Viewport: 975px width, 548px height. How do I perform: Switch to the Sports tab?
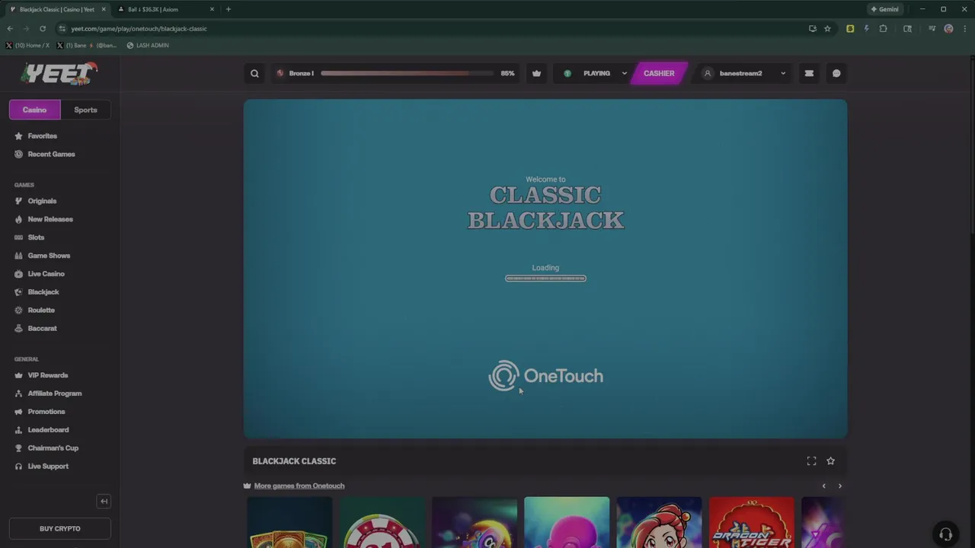(x=85, y=110)
